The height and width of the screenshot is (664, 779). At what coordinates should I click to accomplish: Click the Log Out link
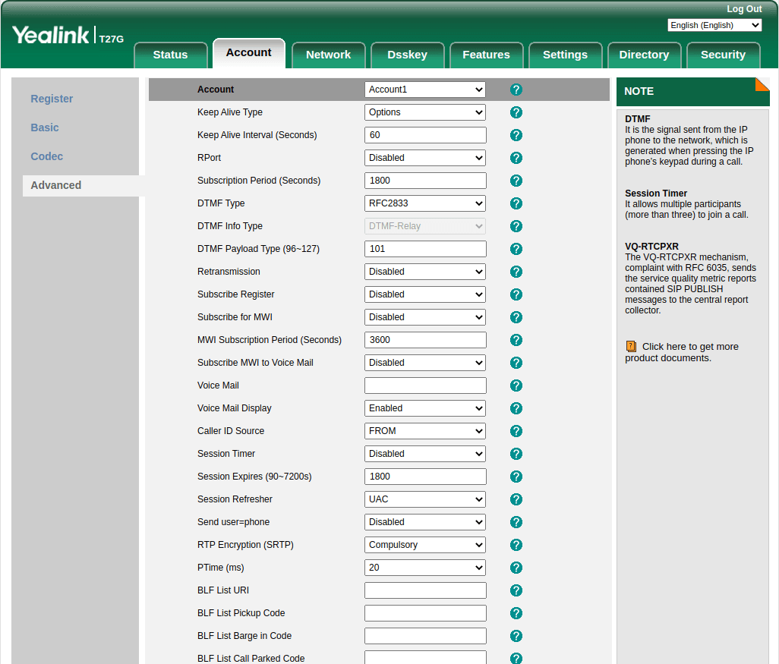pos(743,9)
